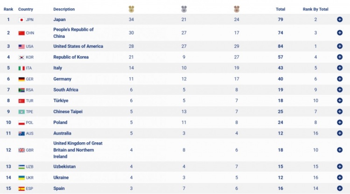
Task: Expand the Spain row details
Action: [x=340, y=188]
